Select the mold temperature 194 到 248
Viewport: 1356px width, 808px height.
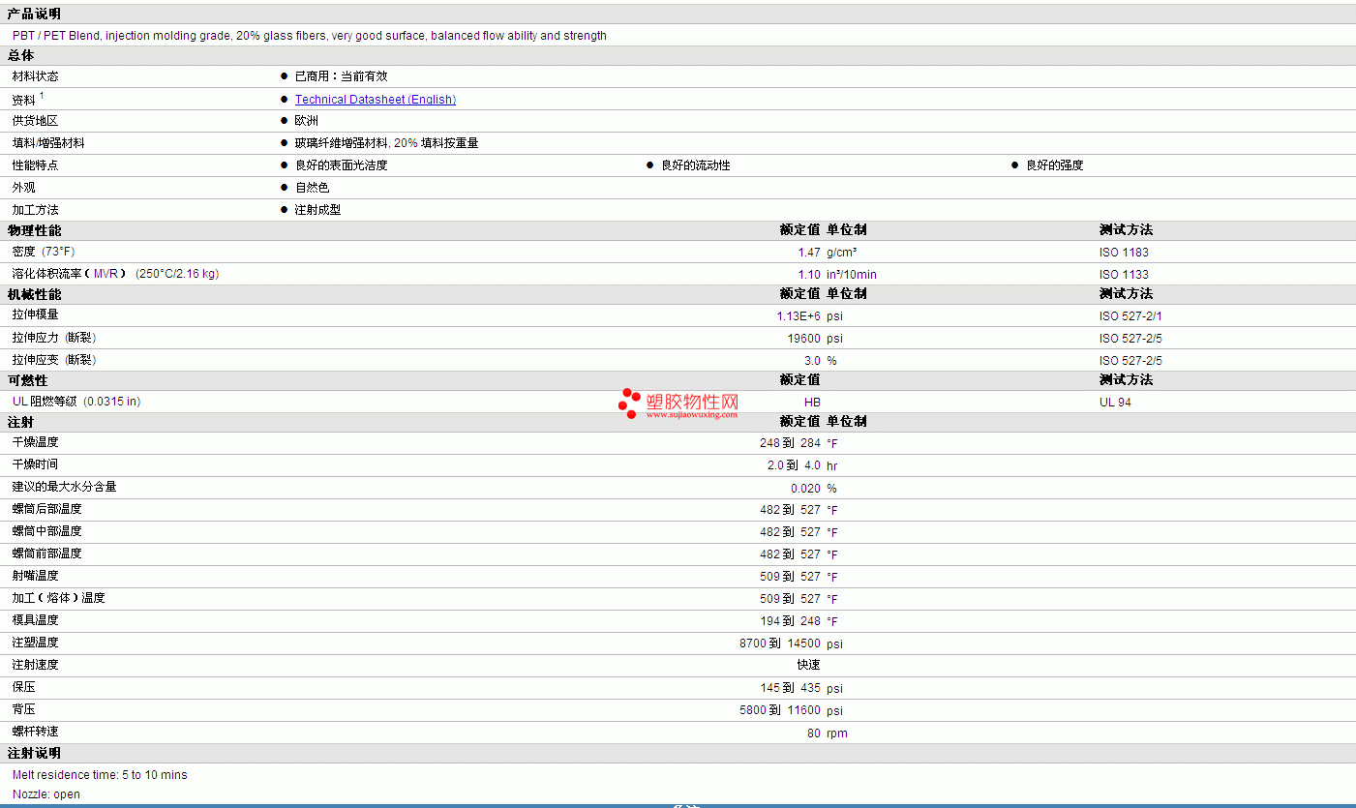pos(791,621)
